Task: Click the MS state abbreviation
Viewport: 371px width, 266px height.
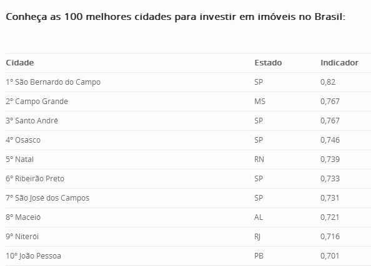Action: (260, 102)
